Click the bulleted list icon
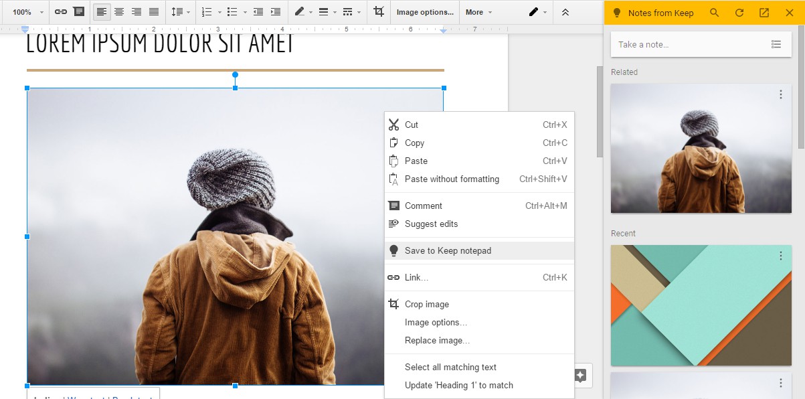Viewport: 805px width, 399px height. [232, 12]
